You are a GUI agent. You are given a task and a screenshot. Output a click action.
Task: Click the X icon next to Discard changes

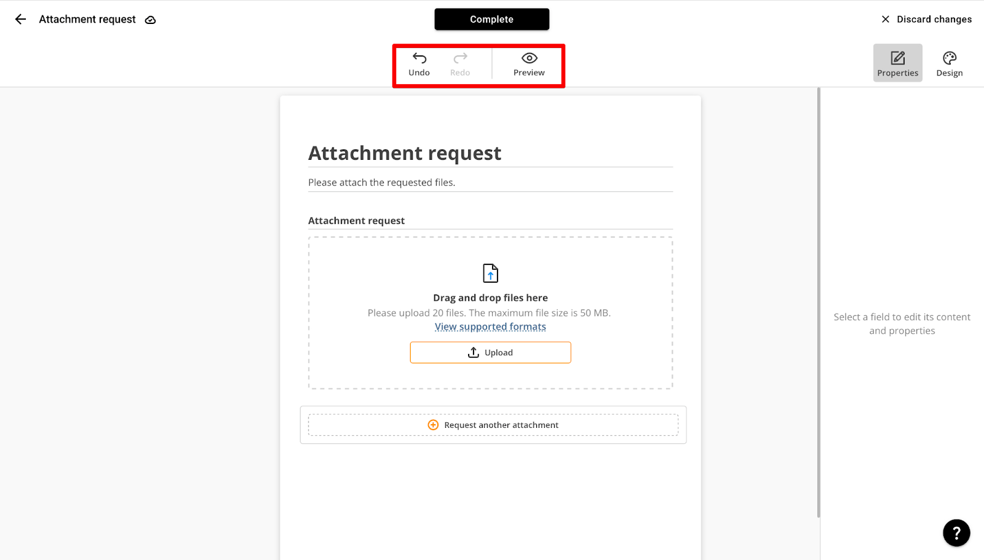click(884, 19)
